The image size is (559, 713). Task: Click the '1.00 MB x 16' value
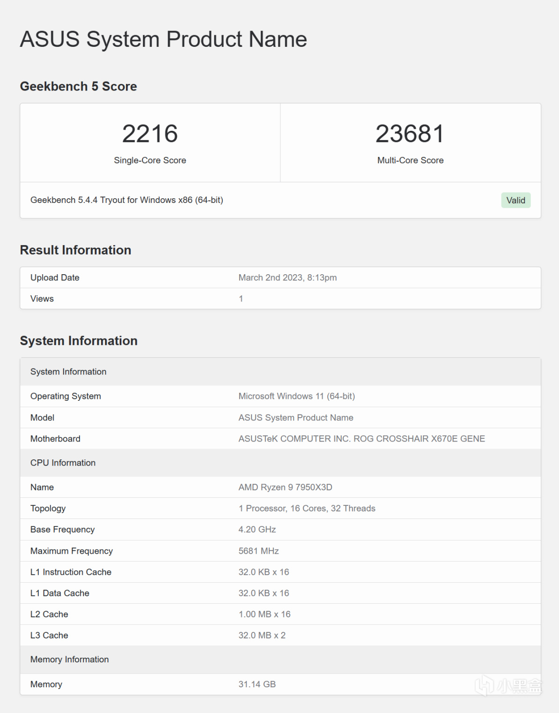pyautogui.click(x=265, y=614)
